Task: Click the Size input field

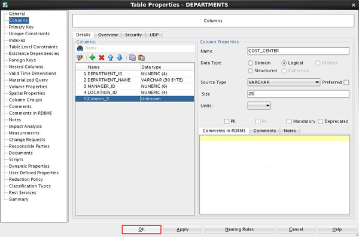Action: pos(298,94)
